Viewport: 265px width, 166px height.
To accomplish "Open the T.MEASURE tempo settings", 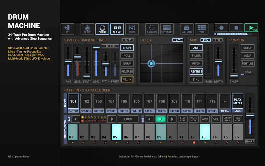I will (152, 29).
